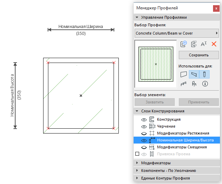
Task: Expand the Единые Контуры Профиля section
Action: tap(137, 178)
